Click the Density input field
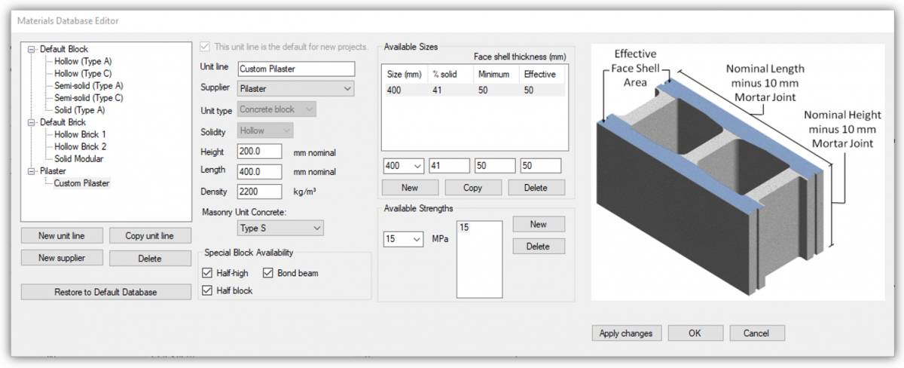 [259, 192]
